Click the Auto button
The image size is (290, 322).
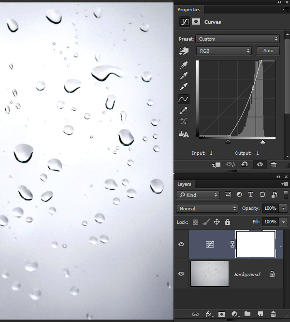268,51
